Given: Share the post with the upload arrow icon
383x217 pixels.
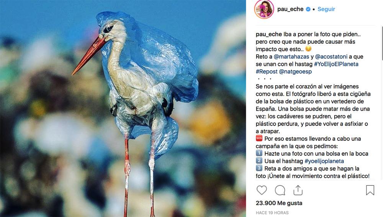Looking at the screenshot, I should [298, 190].
